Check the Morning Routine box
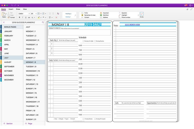Screen dimensions: 194x129 (x=95, y=41)
